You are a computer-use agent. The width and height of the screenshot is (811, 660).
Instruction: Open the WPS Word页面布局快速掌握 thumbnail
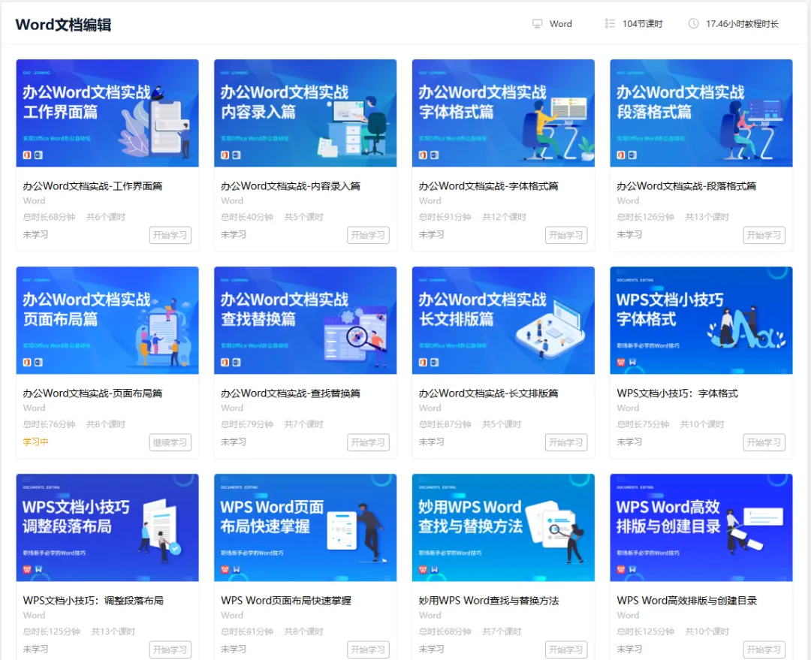305,528
